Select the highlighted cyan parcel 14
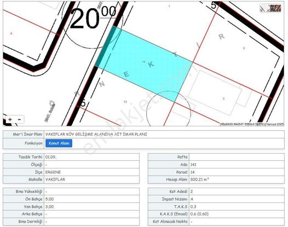Viewport: 288px width, 227px height. (x=143, y=64)
